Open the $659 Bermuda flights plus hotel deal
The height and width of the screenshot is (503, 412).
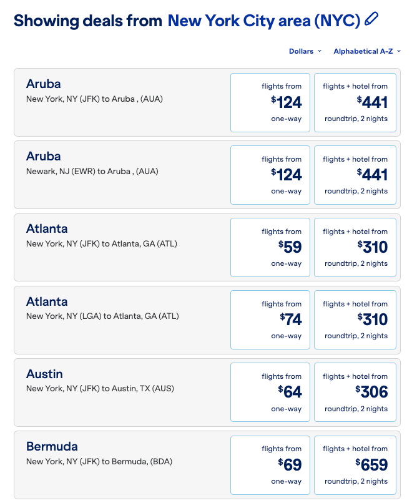(355, 464)
